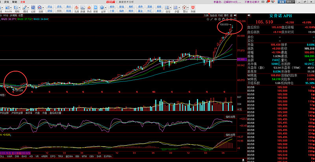Image resolution: width=315 pixels, height=162 pixels.
Task: Expand the 默认 home dropdown arrow
Action: click(x=188, y=7)
